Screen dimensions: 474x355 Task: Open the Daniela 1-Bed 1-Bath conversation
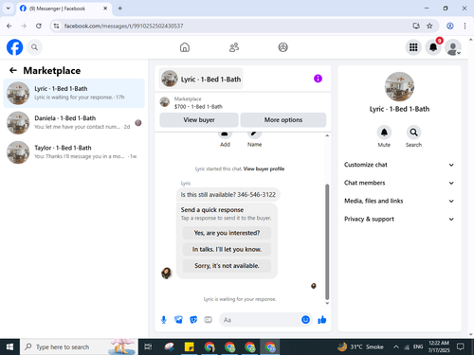74,123
